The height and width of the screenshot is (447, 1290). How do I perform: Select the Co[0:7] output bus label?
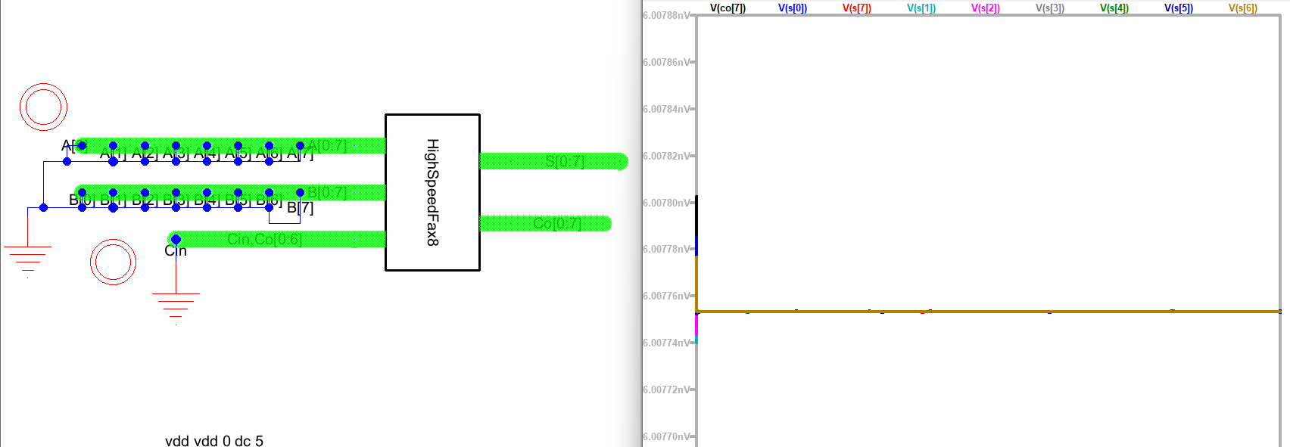tap(557, 223)
